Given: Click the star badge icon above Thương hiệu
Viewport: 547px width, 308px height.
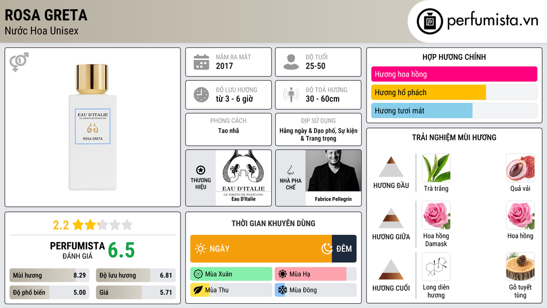Looking at the screenshot, I should tap(201, 170).
